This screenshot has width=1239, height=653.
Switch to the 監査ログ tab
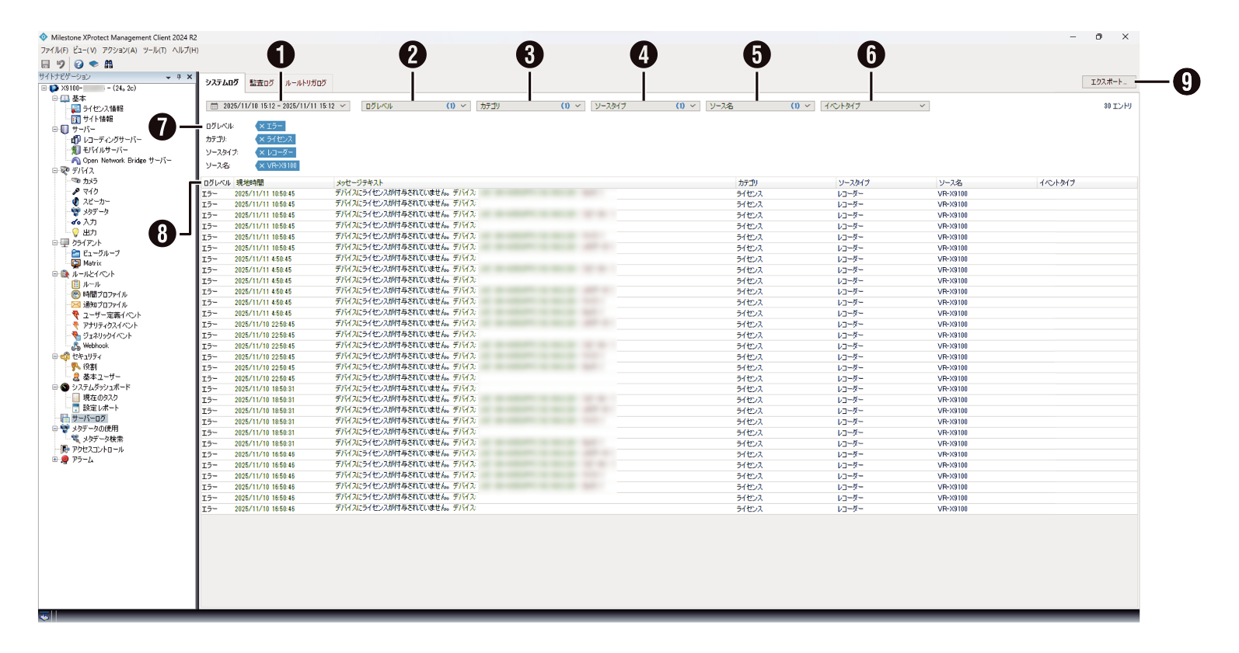click(x=262, y=83)
